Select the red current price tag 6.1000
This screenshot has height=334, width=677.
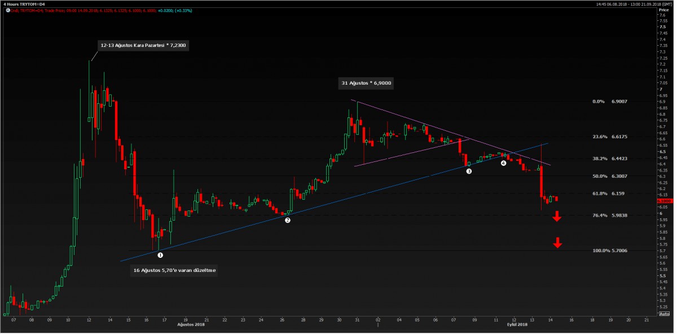pyautogui.click(x=663, y=201)
